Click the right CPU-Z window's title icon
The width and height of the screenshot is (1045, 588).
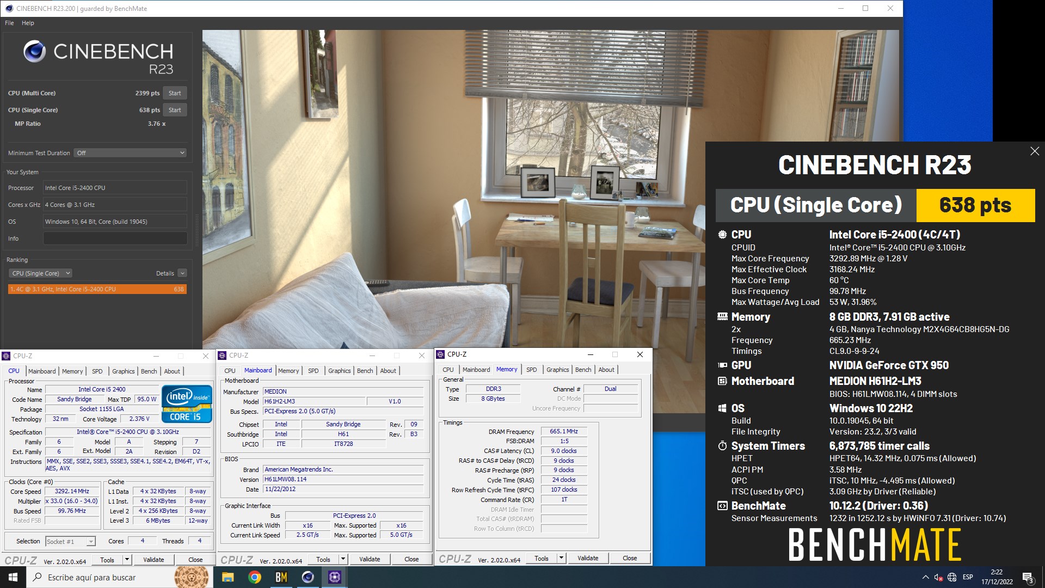click(x=440, y=354)
